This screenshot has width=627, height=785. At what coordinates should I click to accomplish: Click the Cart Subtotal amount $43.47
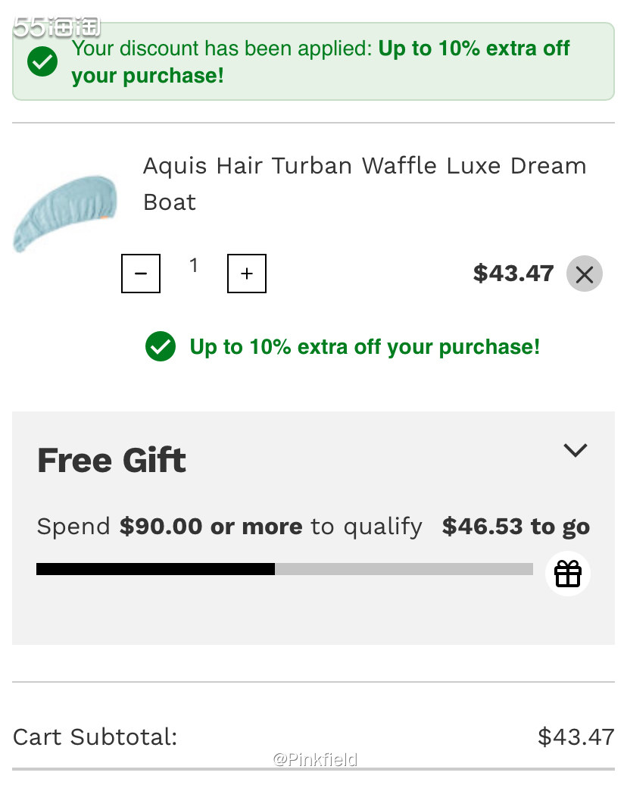[576, 737]
